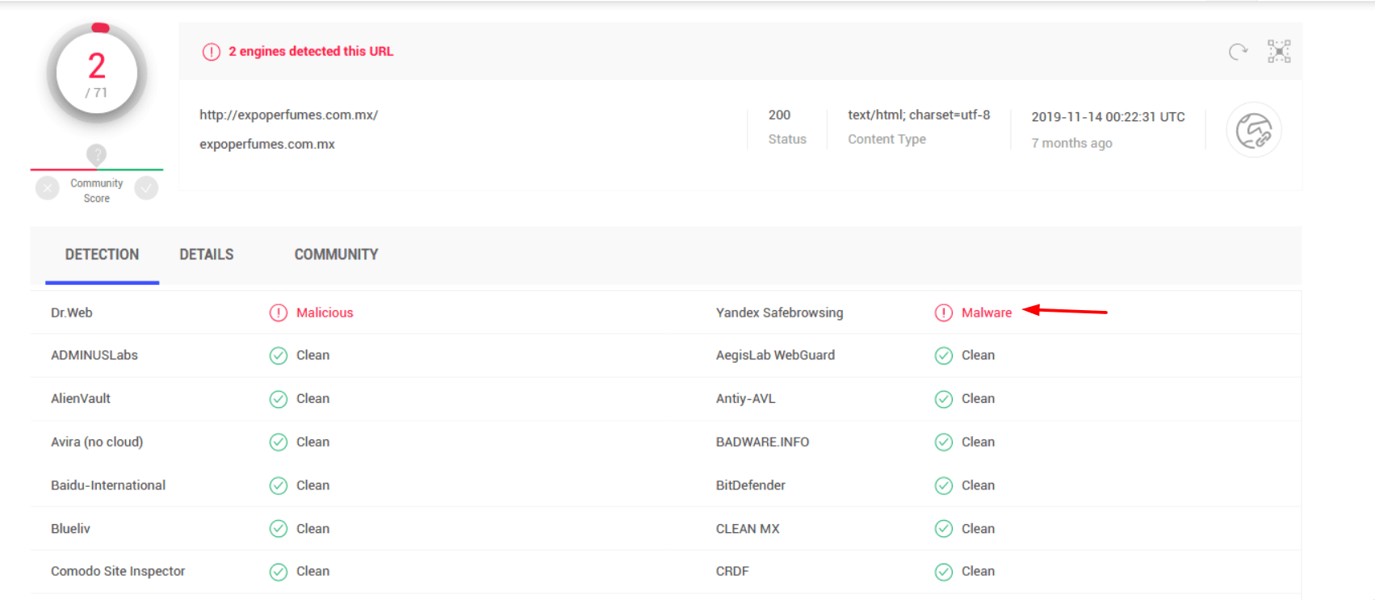This screenshot has height=600, width=1375.
Task: Click the Malware verdict for Yandex
Action: (x=987, y=313)
